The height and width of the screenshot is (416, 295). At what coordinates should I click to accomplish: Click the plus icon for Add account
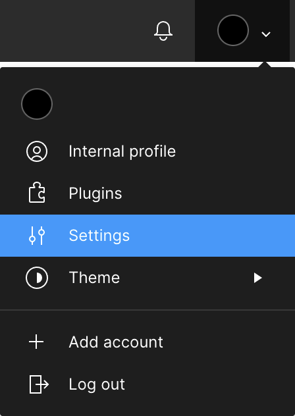tap(36, 342)
